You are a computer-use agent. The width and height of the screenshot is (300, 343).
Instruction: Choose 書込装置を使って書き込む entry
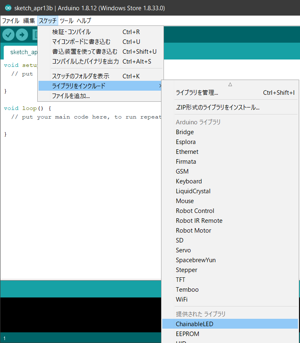100,52
